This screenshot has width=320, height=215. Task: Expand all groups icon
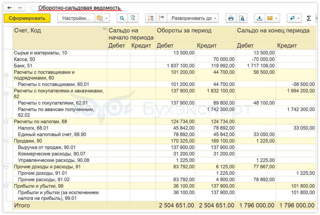click(150, 18)
